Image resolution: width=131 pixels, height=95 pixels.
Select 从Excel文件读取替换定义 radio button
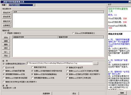73,33
